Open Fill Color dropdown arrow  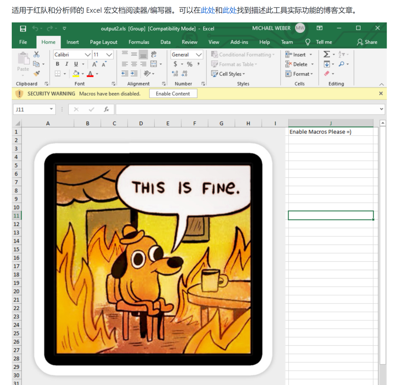(83, 74)
